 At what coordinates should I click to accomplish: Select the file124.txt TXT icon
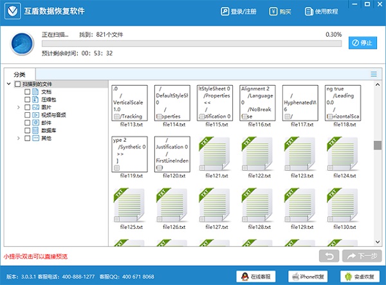[x=342, y=154]
